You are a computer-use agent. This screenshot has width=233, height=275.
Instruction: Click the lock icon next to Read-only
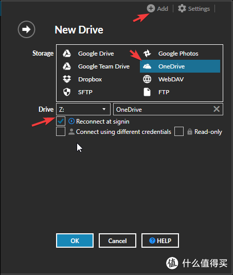(190, 131)
